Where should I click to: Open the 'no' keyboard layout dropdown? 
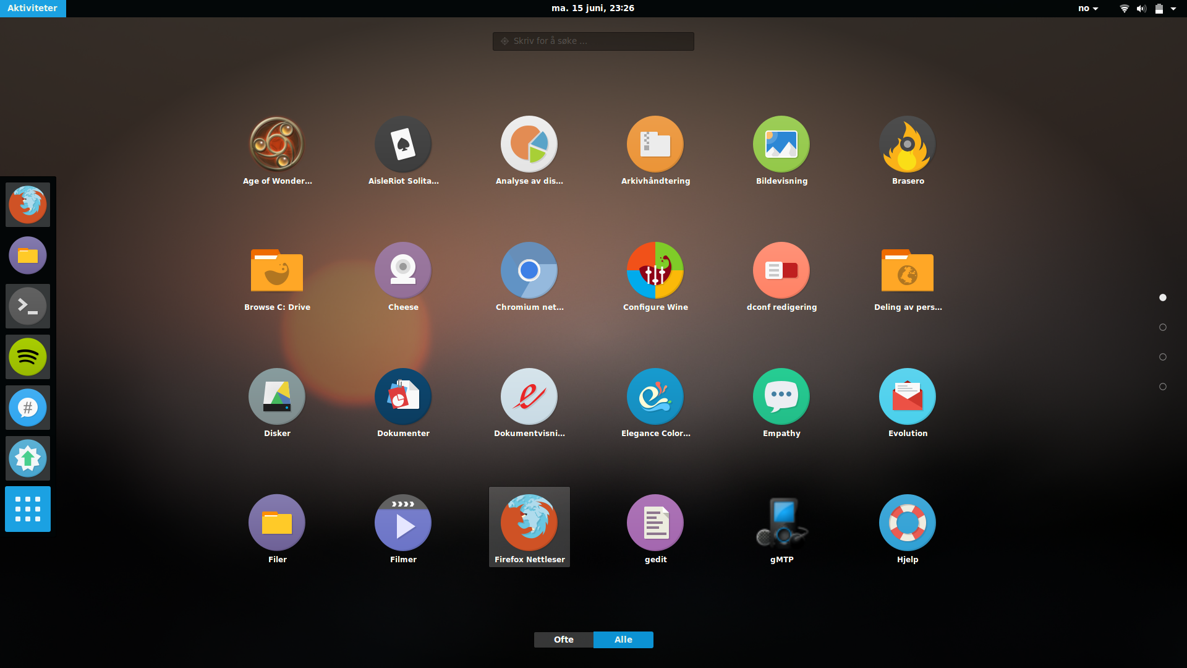click(x=1088, y=8)
